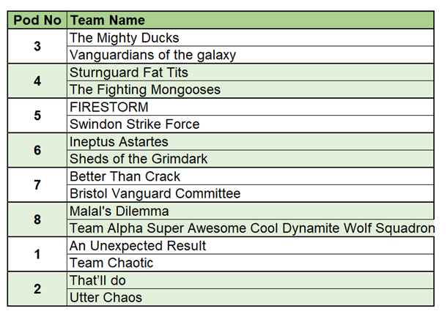Click pod number 8 cell
This screenshot has width=447, height=322.
pyautogui.click(x=37, y=220)
